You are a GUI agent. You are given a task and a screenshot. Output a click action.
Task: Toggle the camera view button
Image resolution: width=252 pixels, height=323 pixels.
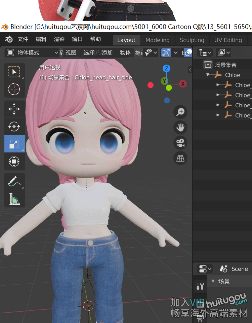180,143
